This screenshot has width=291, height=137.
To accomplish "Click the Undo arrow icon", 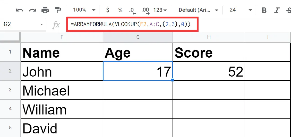I will 20,10.
